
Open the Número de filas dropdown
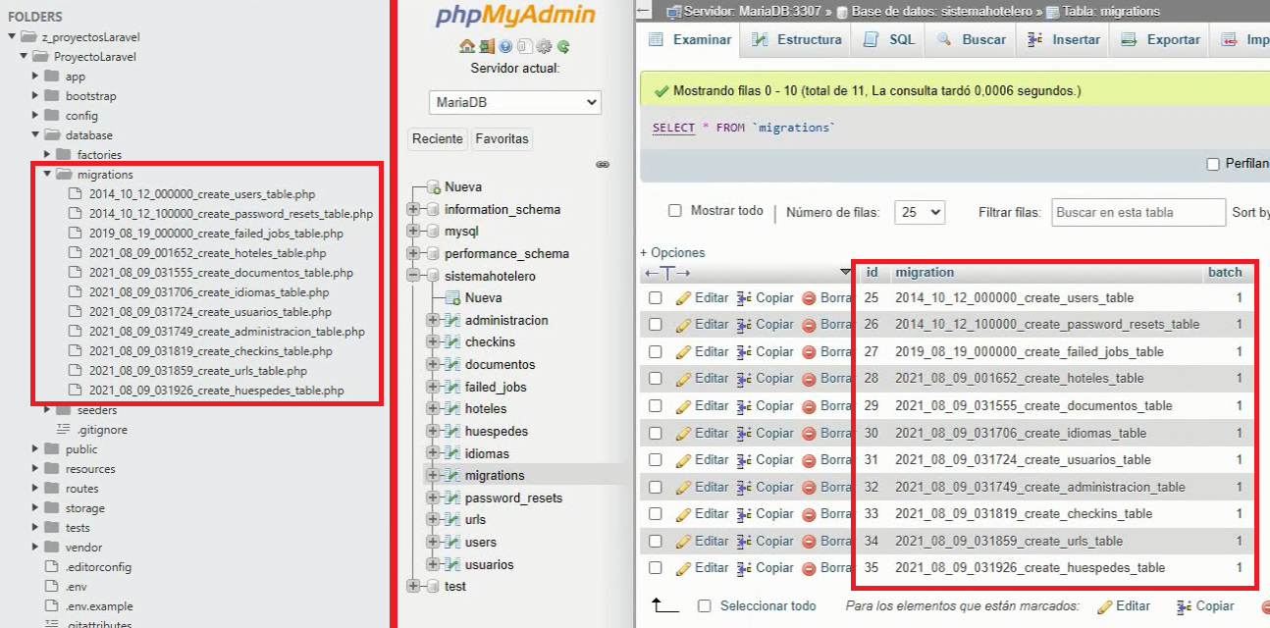[x=921, y=212]
